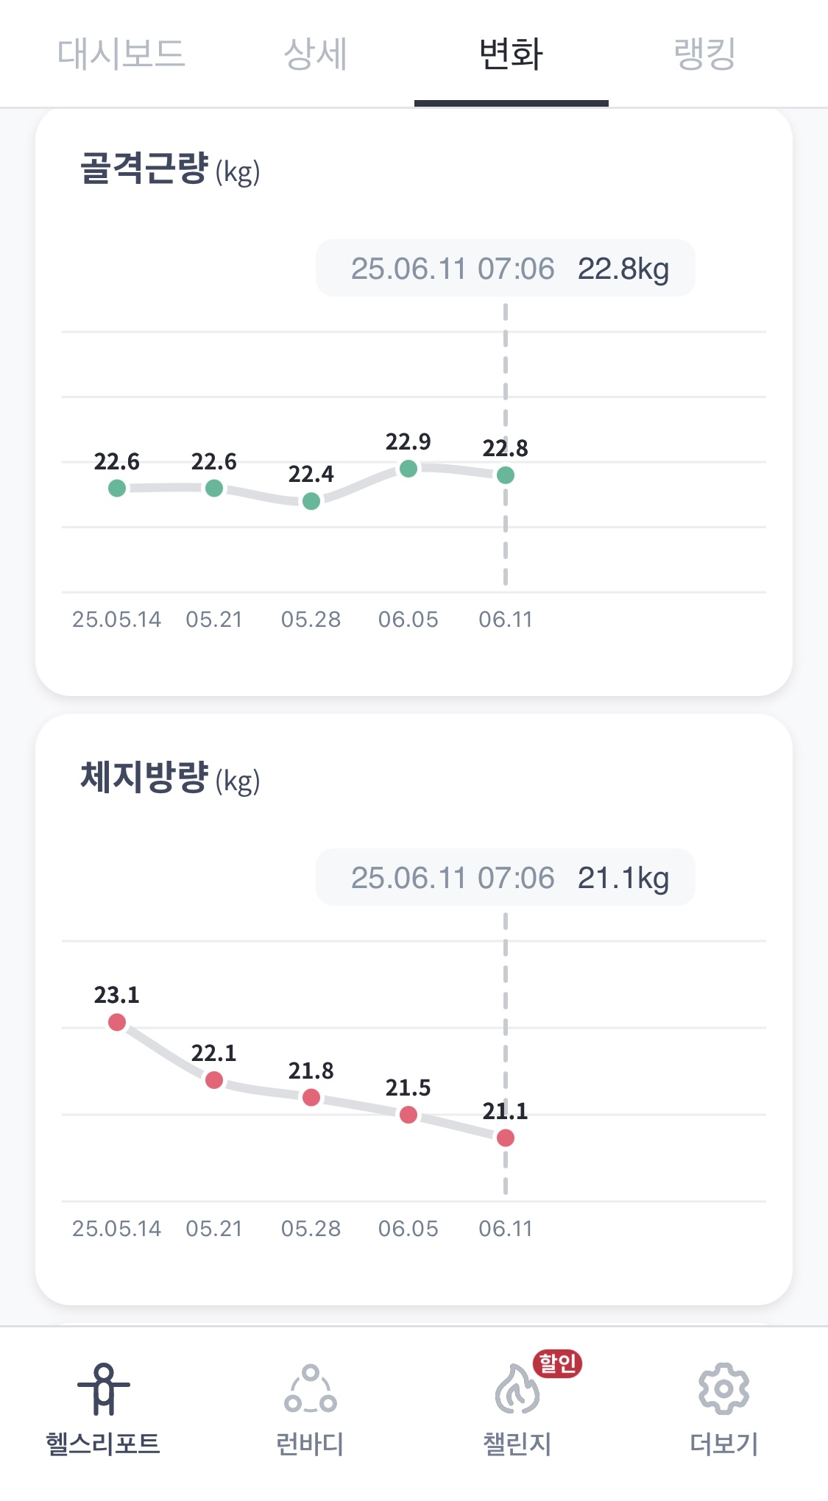The width and height of the screenshot is (828, 1501).
Task: Tap the red 할인 badge
Action: click(x=558, y=1363)
